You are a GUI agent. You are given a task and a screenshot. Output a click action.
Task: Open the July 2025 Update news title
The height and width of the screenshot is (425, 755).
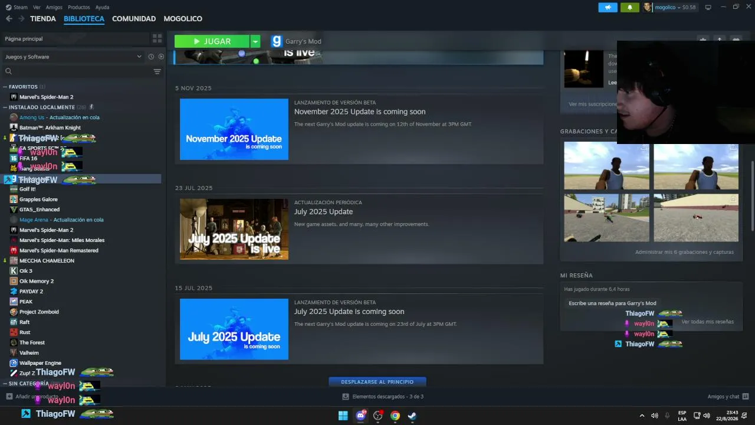(x=323, y=212)
